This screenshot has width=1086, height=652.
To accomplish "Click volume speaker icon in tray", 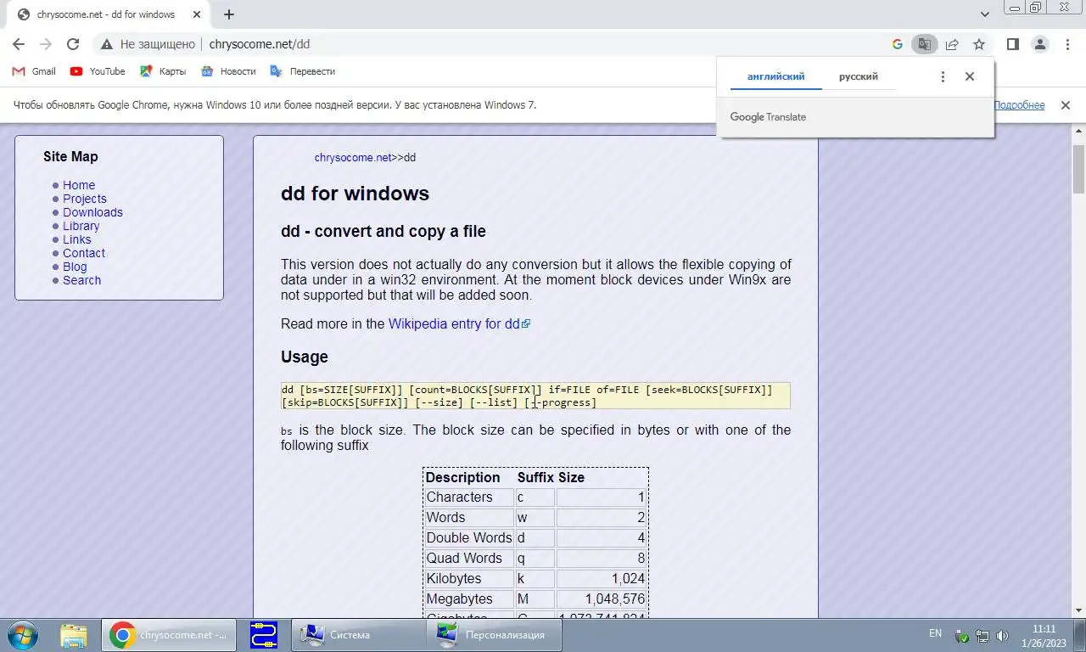I will (1002, 635).
